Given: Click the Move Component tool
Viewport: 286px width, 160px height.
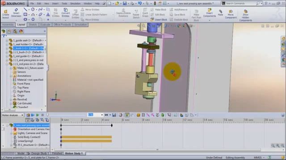Looking at the screenshot, I should tap(231, 14).
